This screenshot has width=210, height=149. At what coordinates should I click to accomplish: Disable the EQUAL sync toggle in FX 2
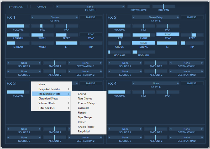click(143, 43)
